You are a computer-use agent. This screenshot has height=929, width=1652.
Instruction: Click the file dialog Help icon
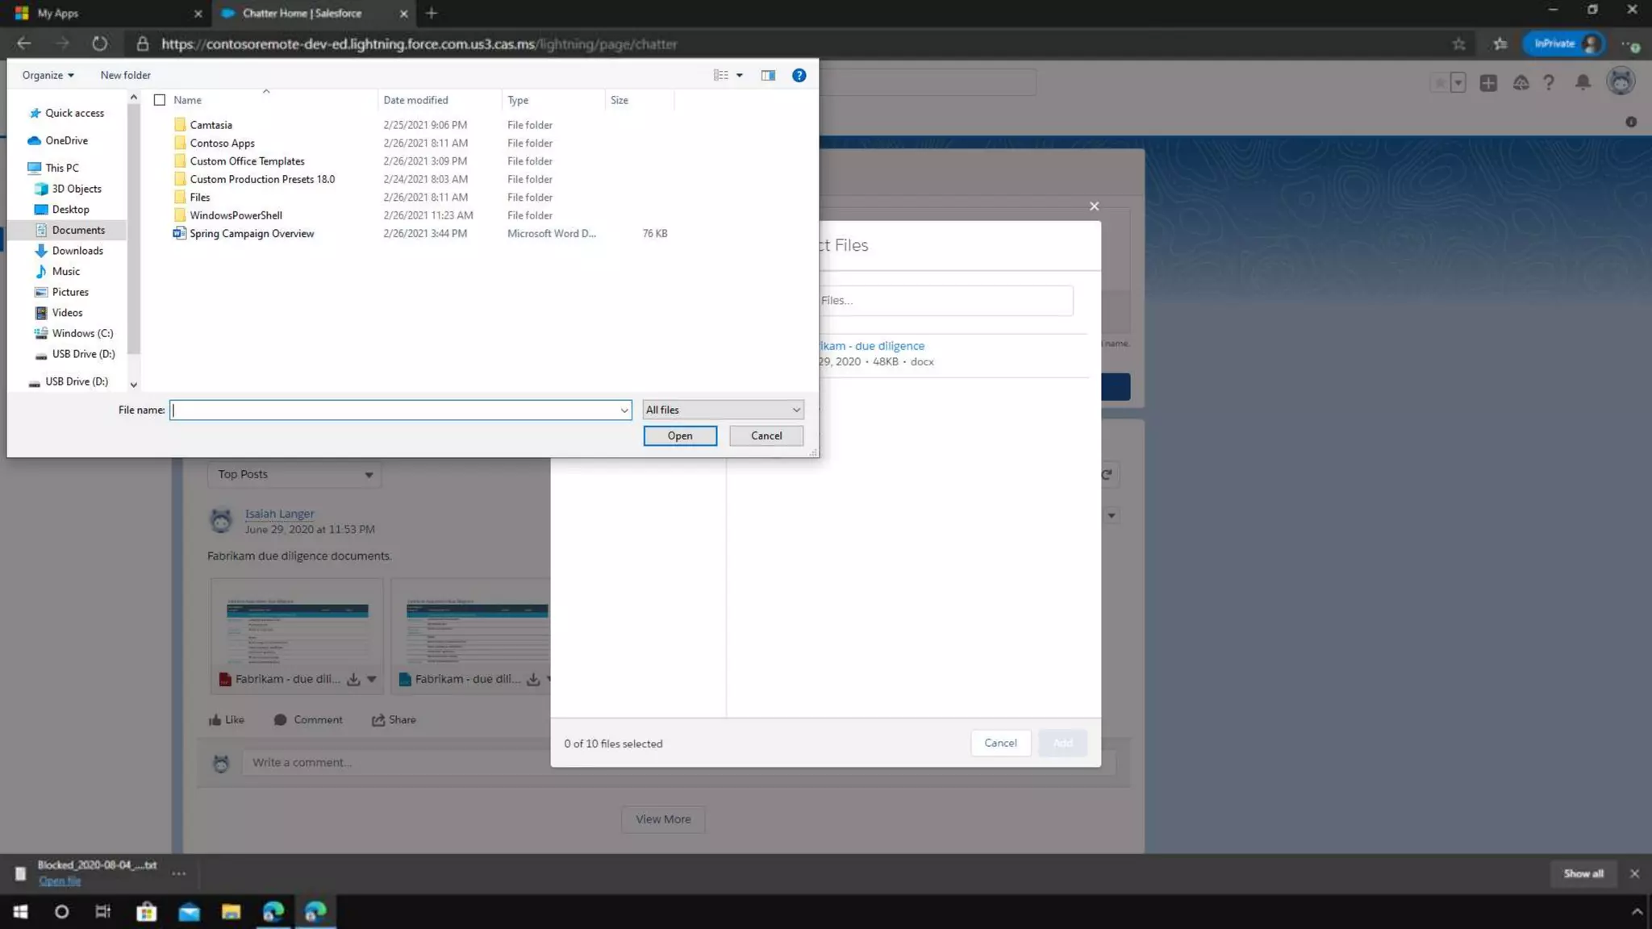tap(799, 75)
